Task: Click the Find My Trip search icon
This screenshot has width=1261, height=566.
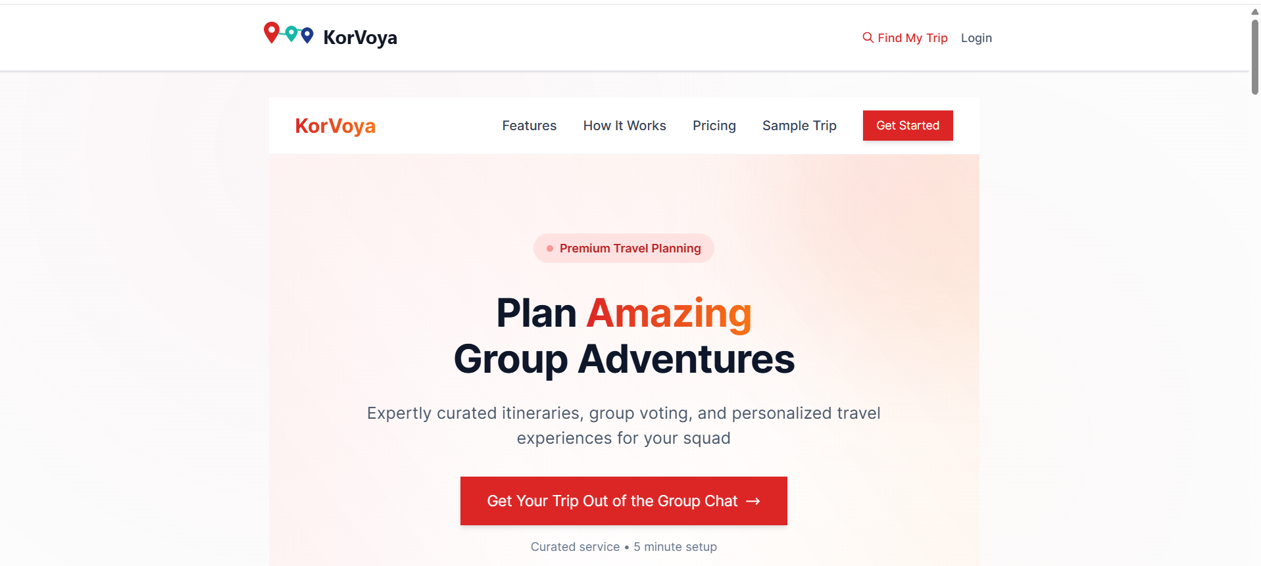Action: pos(868,37)
